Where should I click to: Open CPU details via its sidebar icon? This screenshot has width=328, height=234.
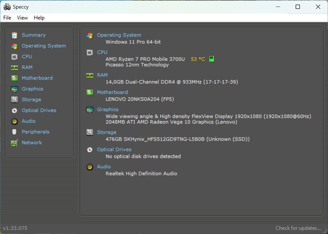click(x=15, y=56)
